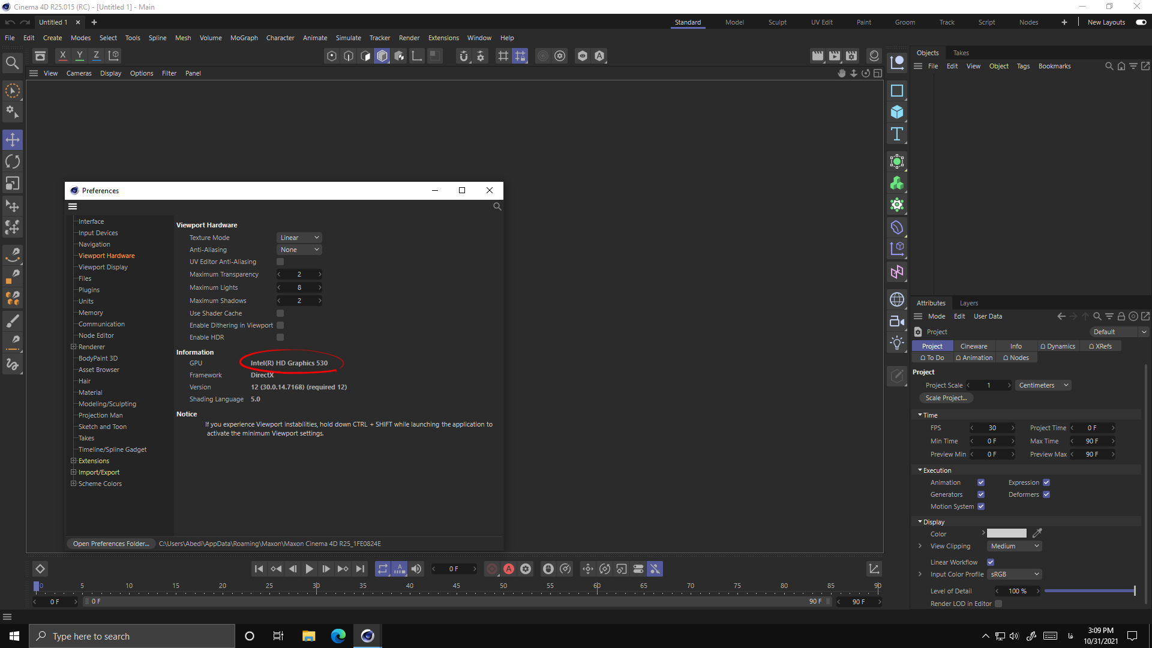Click the Render Settings icon in toolbar
Viewport: 1152px width, 648px height.
tap(851, 55)
